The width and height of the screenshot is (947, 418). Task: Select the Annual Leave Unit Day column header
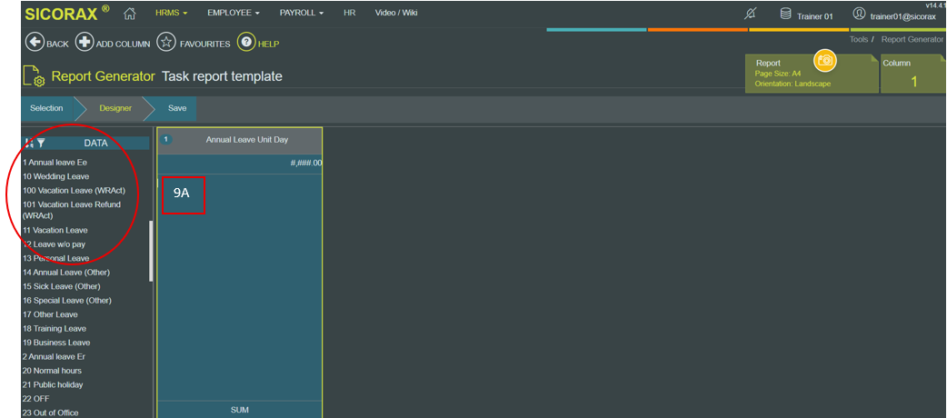coord(240,140)
